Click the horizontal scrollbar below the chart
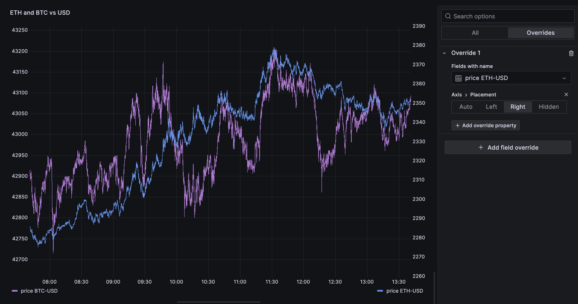The width and height of the screenshot is (578, 304). (x=218, y=302)
